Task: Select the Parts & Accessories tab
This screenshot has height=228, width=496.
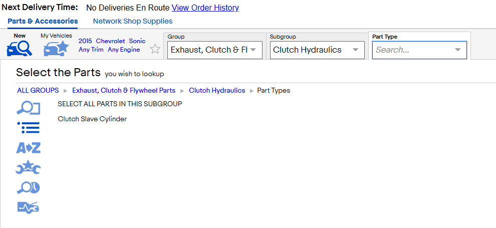Action: (43, 21)
